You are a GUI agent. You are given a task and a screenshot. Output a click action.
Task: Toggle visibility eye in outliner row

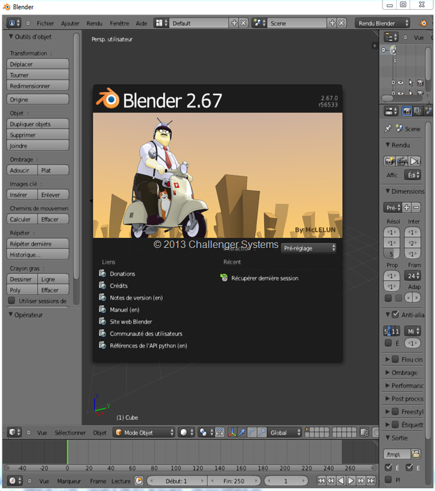401,83
